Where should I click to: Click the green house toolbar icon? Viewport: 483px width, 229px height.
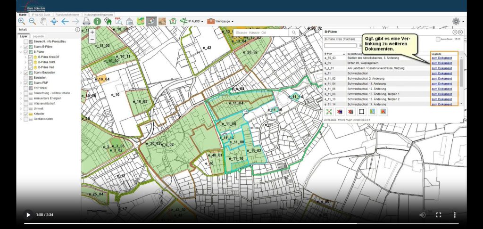coord(173,21)
